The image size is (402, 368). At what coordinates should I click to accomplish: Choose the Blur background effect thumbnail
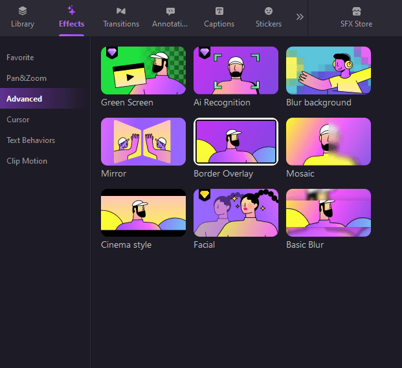pos(328,70)
